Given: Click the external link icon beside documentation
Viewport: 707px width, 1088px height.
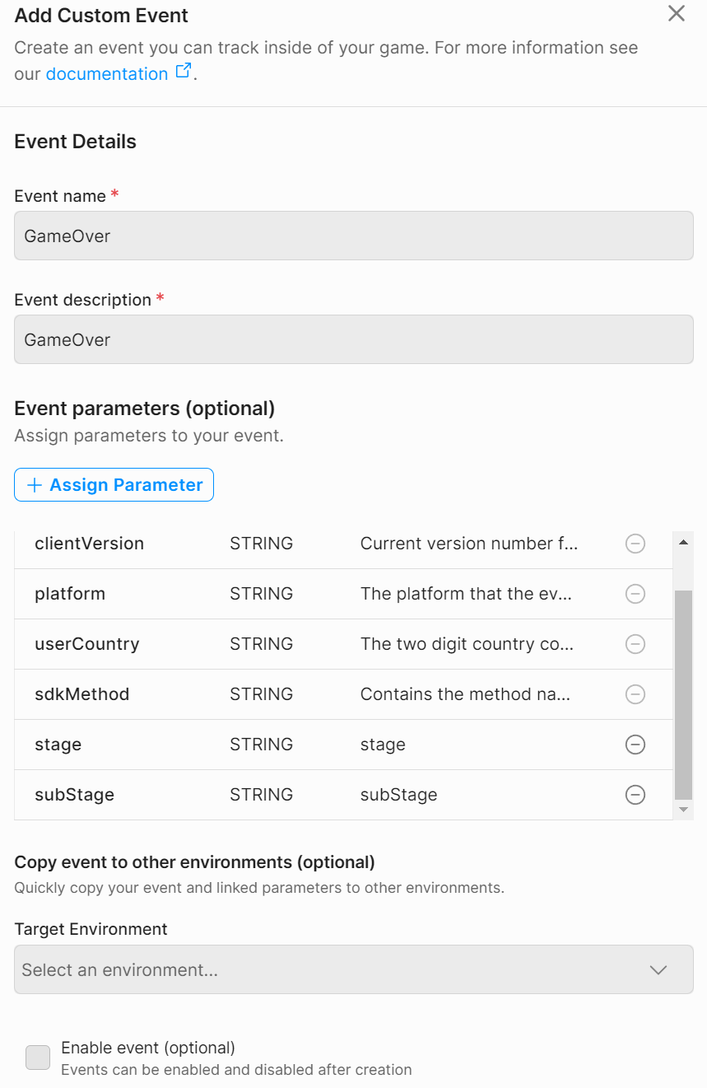Looking at the screenshot, I should pos(184,72).
